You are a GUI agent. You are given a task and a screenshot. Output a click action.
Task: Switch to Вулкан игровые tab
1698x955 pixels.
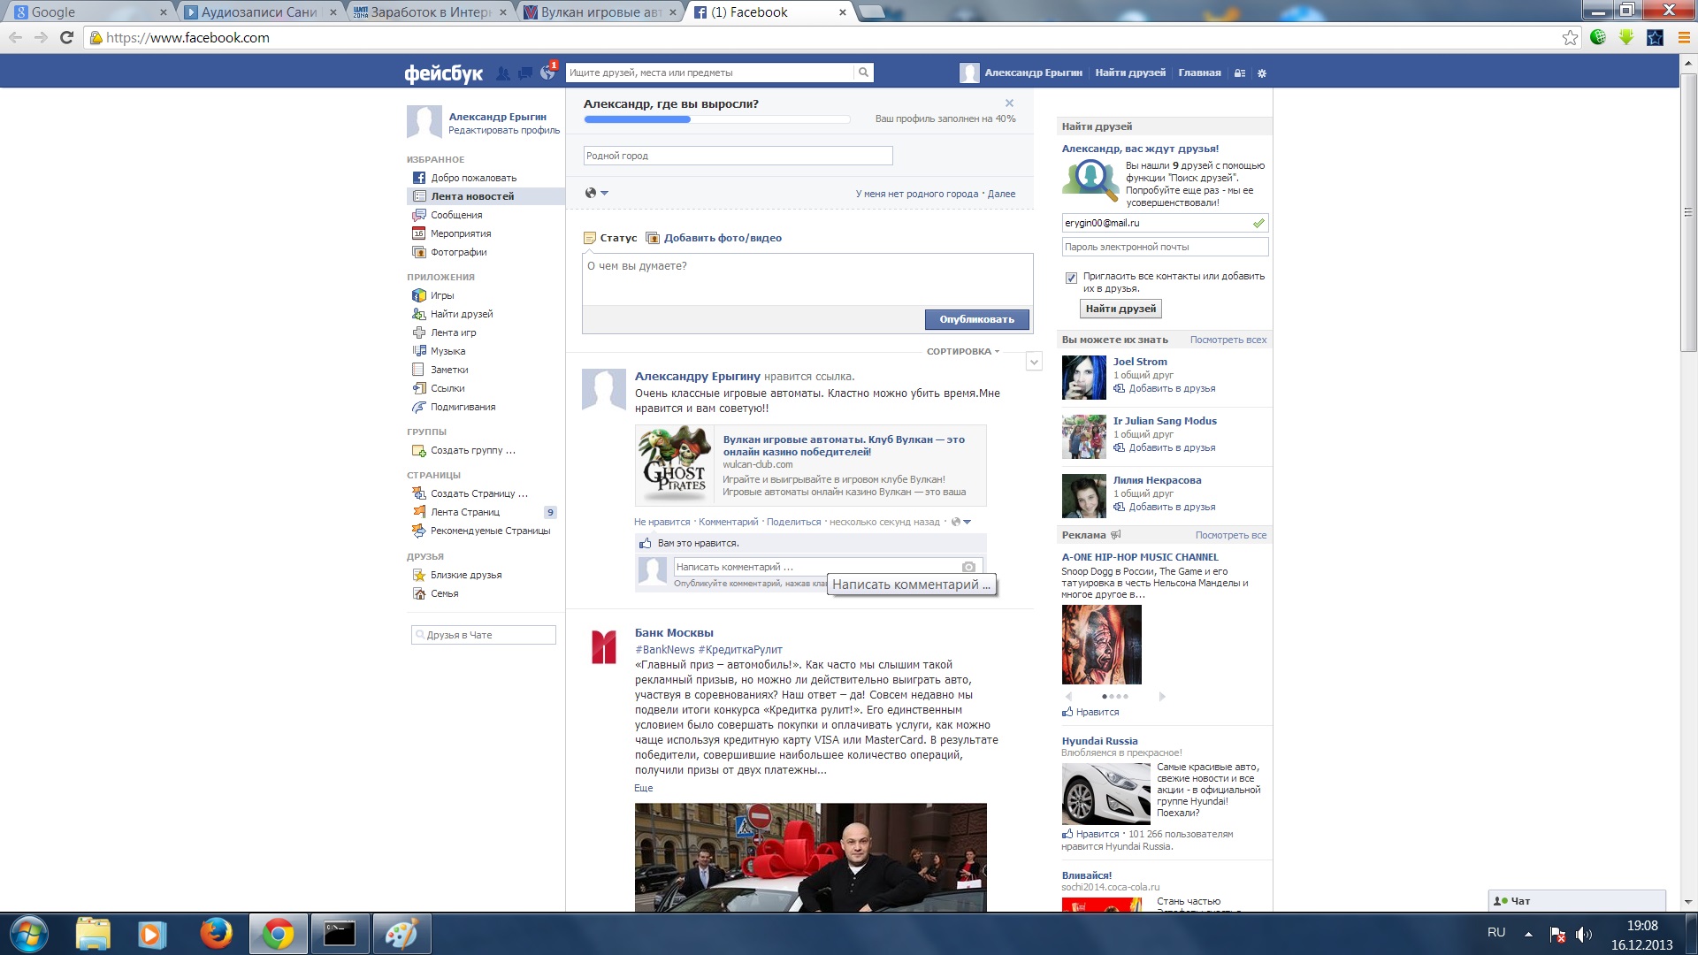600,12
